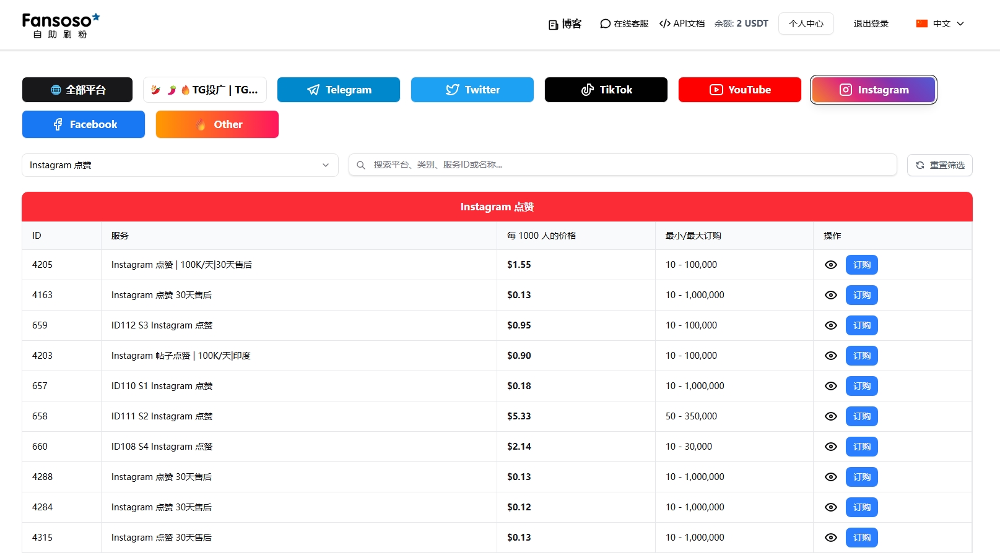The height and width of the screenshot is (553, 1000).
Task: View details eye icon for service 660
Action: click(831, 447)
